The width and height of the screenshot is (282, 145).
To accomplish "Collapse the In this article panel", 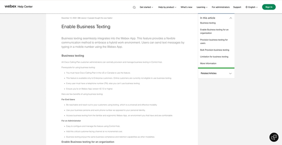I will [231, 18].
